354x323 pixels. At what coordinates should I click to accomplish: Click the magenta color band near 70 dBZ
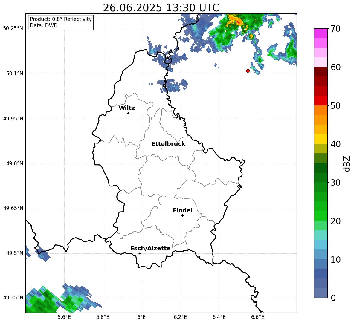(321, 33)
